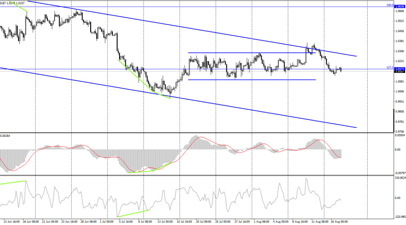The height and width of the screenshot is (225, 406).
Task: Click the 1.0006 price scale value
Action: tap(400, 91)
